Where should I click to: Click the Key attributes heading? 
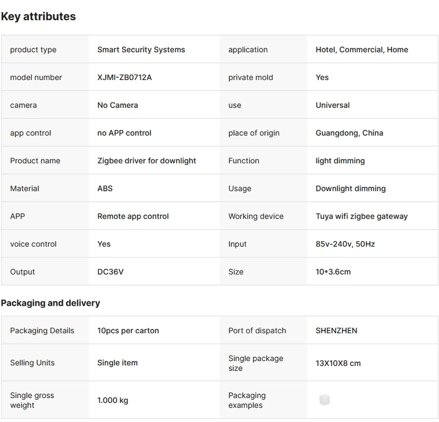[38, 16]
